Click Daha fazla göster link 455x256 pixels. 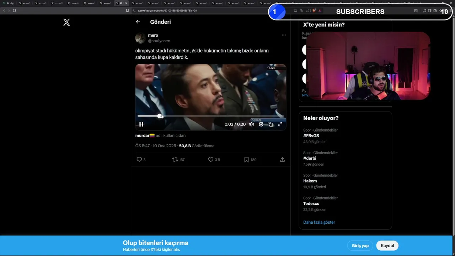tap(319, 222)
